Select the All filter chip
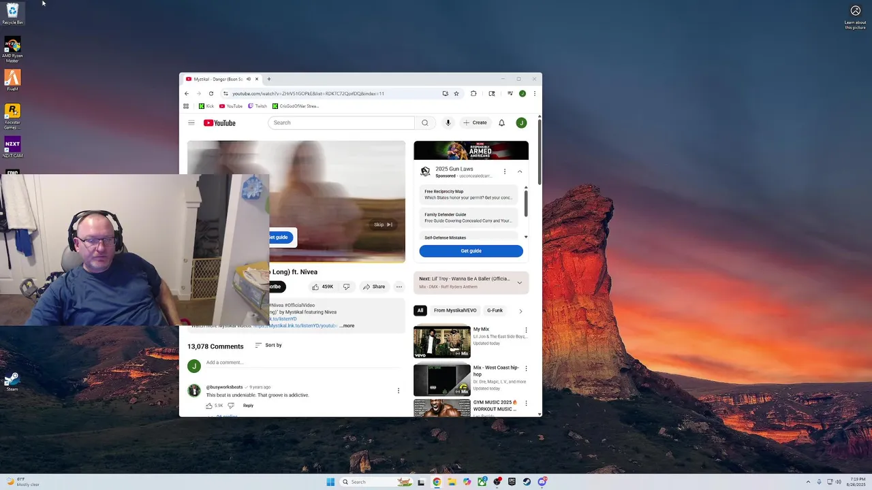Screen dimensions: 872x490 click(x=420, y=310)
